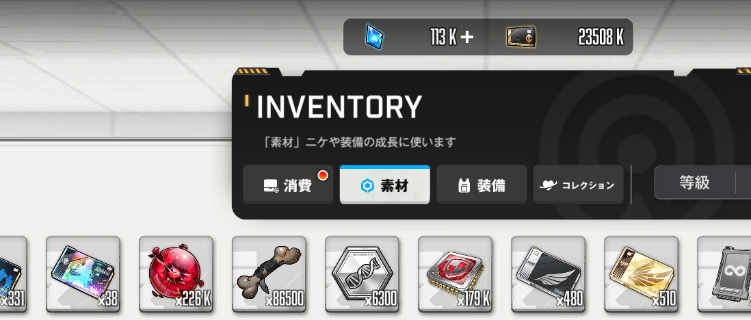This screenshot has height=320, width=751.
Task: Select the infinity device item
Action: click(x=724, y=274)
